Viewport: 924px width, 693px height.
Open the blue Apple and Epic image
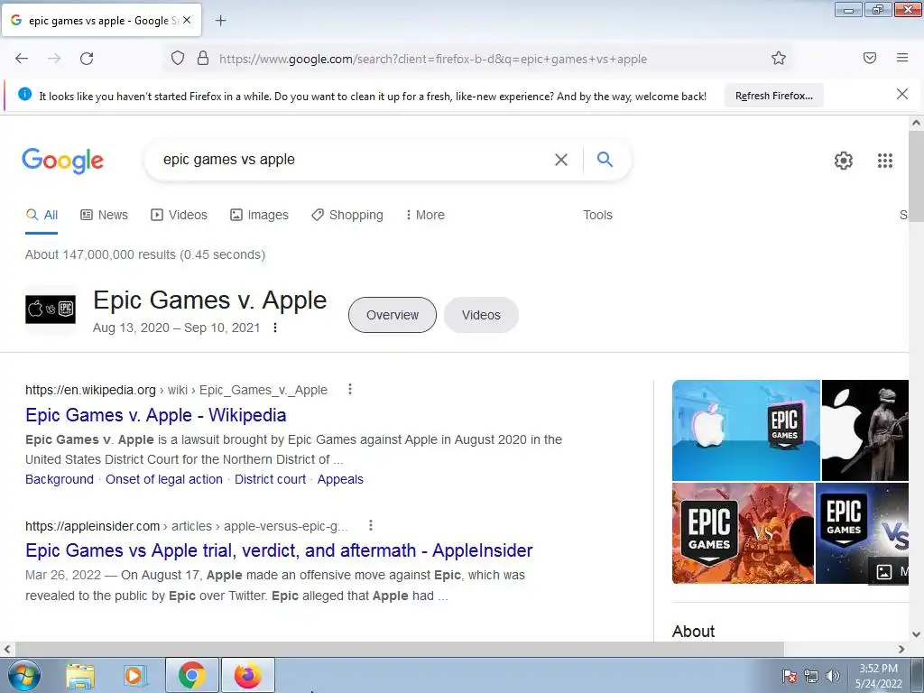click(746, 430)
